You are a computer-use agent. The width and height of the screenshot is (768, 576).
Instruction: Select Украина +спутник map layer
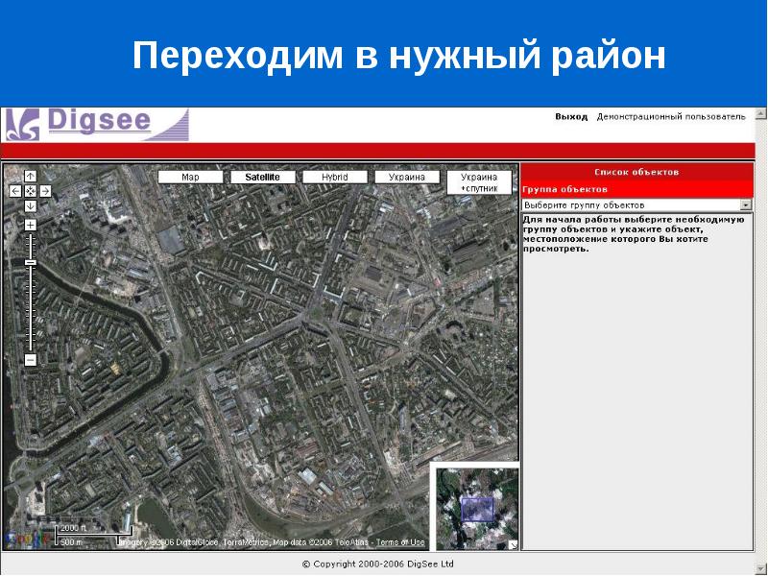pyautogui.click(x=479, y=182)
